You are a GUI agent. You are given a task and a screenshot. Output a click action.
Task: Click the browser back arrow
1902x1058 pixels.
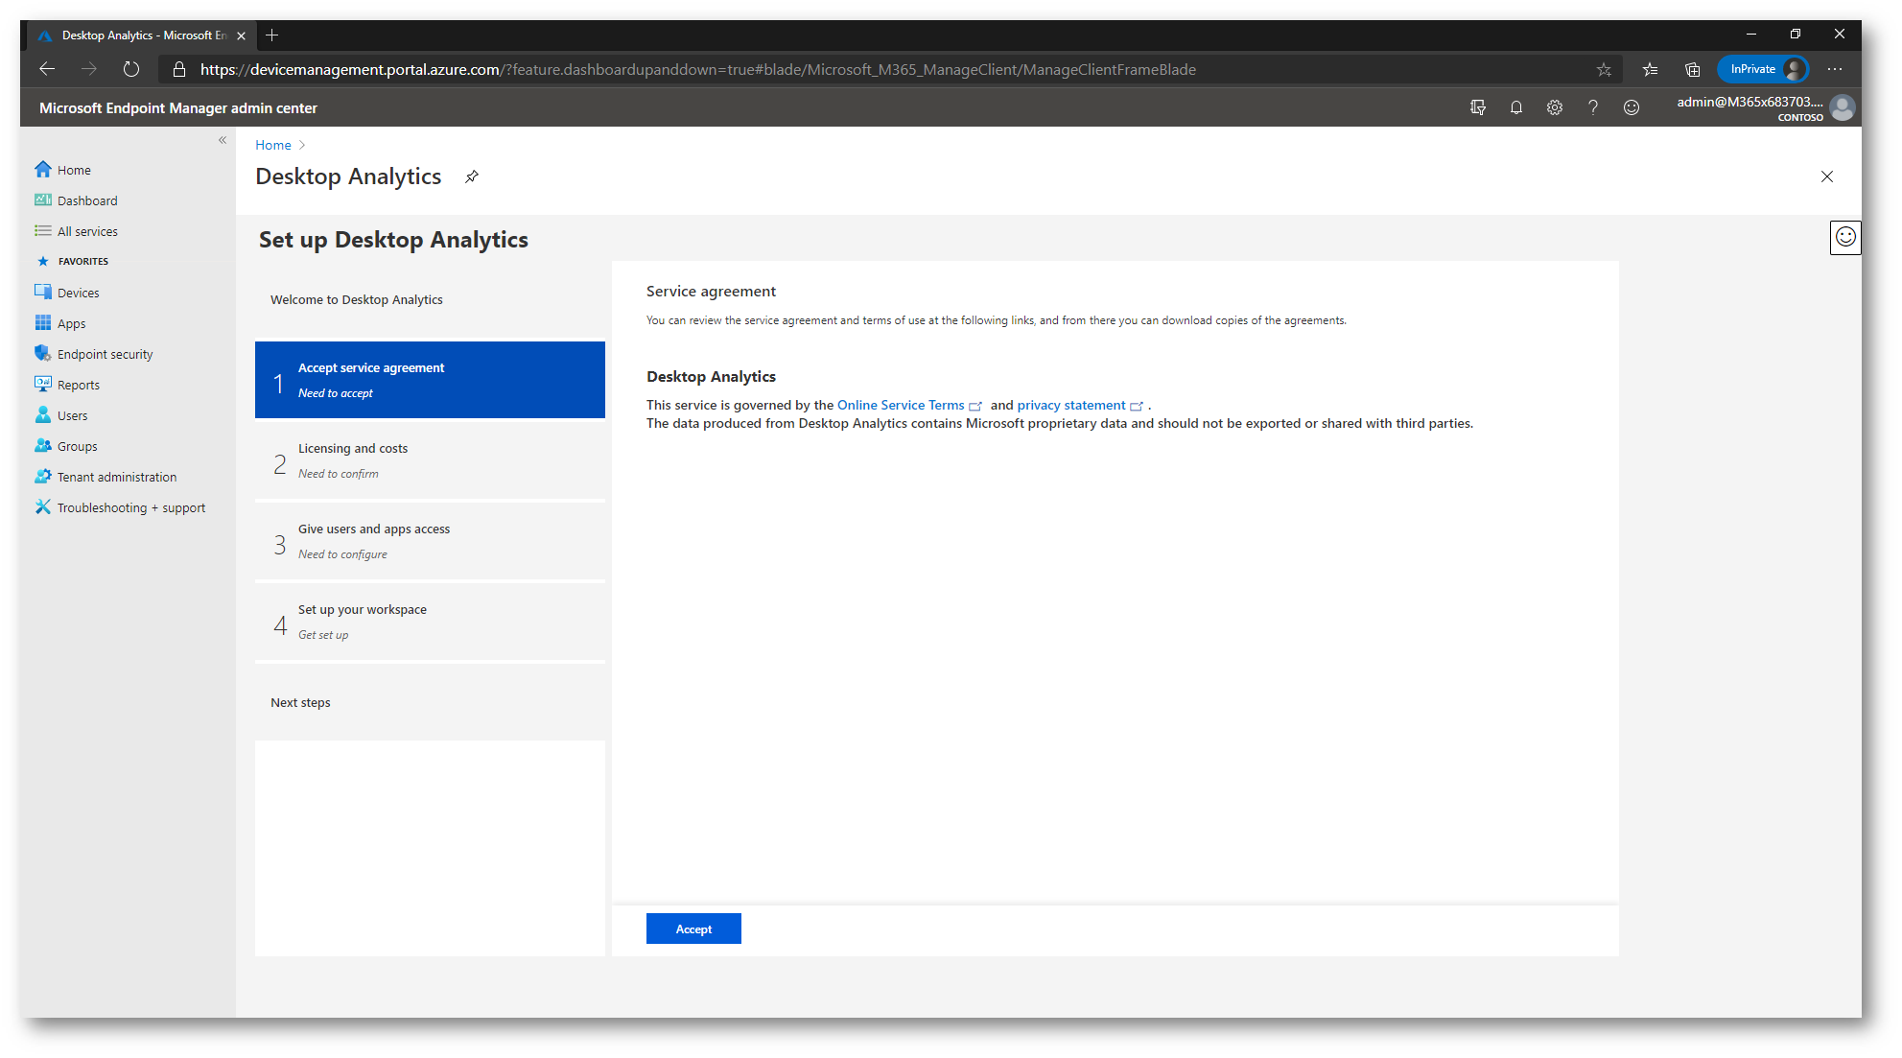coord(47,69)
